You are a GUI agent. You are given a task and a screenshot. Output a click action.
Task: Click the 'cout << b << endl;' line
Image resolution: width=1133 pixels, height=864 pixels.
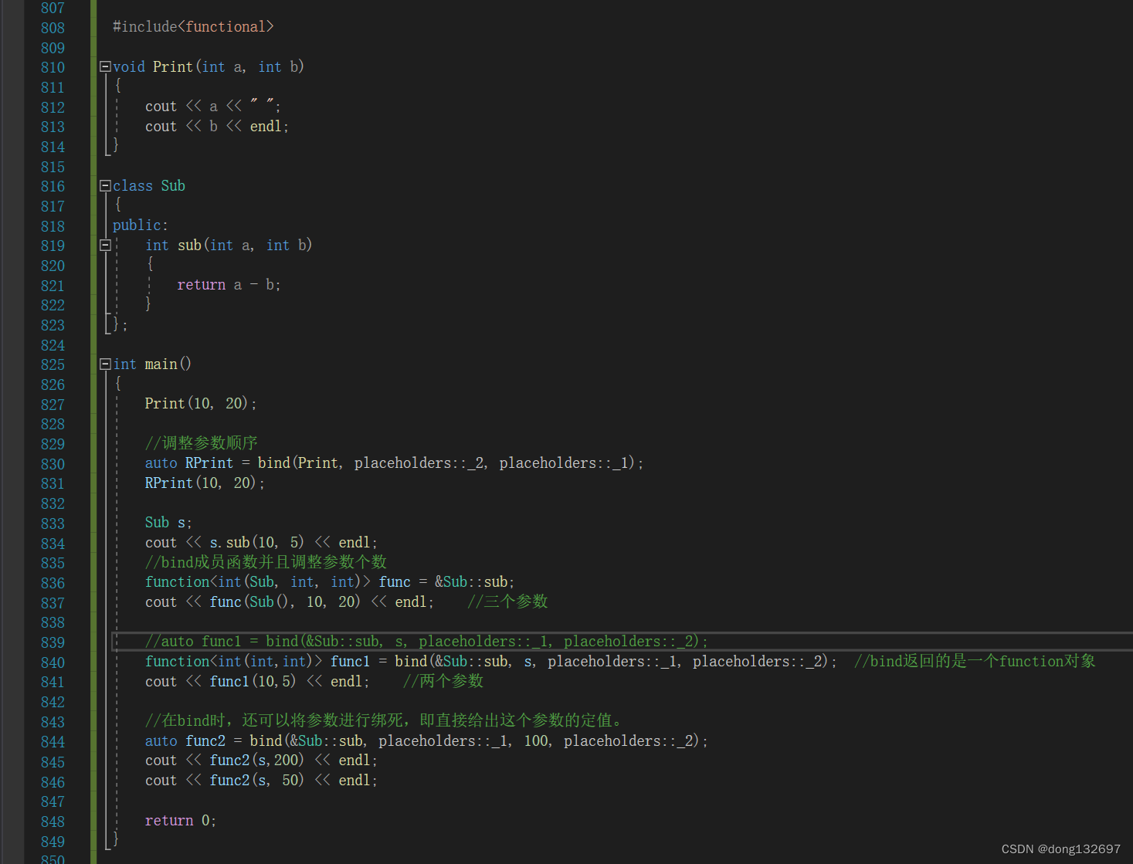click(217, 127)
